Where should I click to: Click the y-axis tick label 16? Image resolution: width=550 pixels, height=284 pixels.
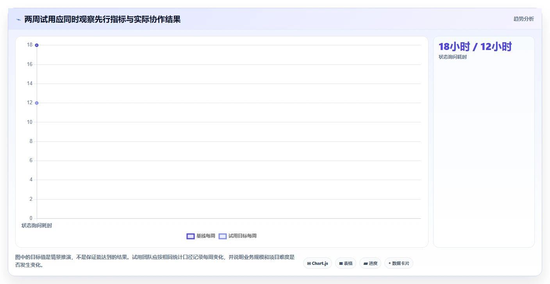[30, 64]
